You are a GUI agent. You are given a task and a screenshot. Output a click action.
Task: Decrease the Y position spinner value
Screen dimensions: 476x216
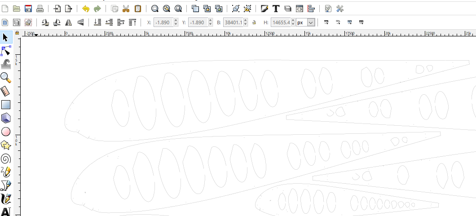[x=211, y=24]
